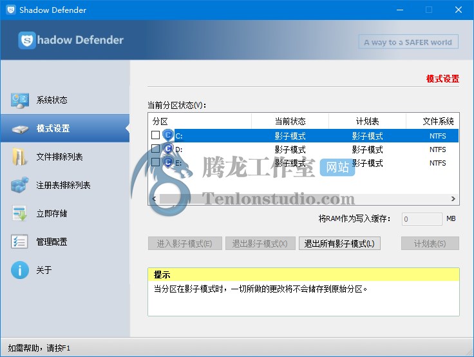Go to 注册表排除列表
Screen dimensions: 474x357
65,185
